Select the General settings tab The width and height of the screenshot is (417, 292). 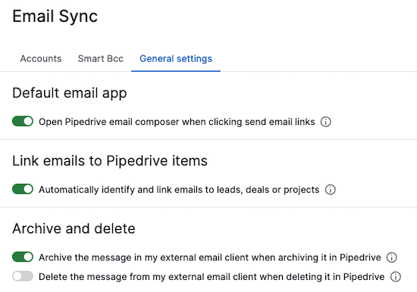(176, 59)
